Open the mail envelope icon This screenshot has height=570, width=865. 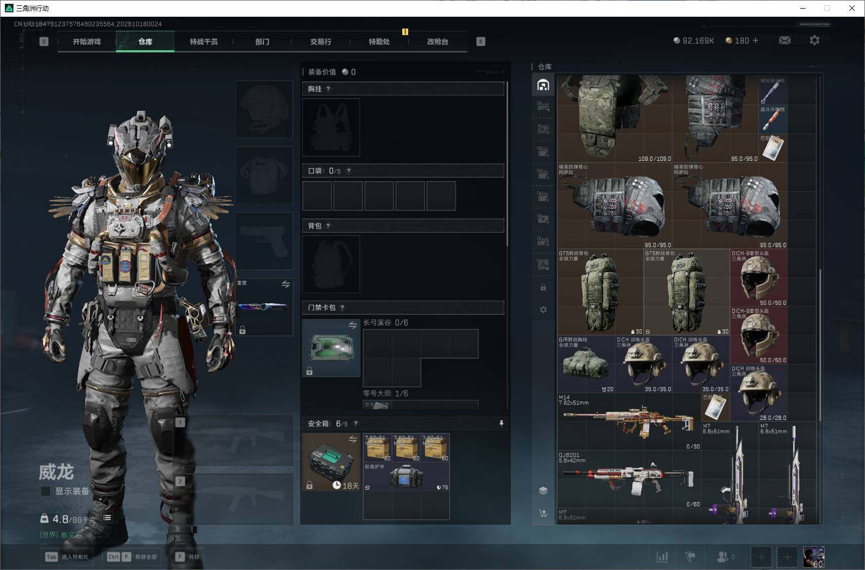coord(785,40)
